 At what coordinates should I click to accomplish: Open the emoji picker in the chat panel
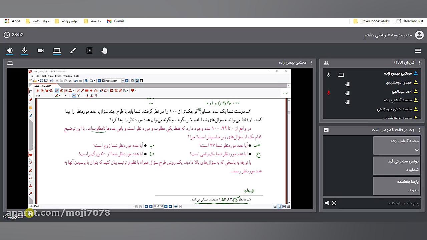pyautogui.click(x=334, y=203)
